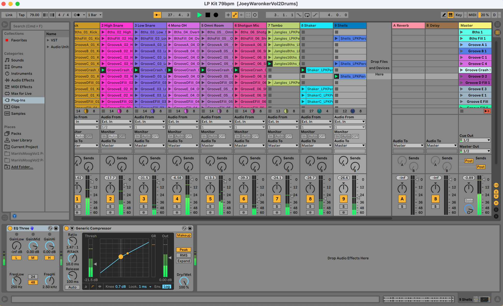Open 2 High Snare Audio To dropdown
Image resolution: width=503 pixels, height=306 pixels.
[116, 146]
